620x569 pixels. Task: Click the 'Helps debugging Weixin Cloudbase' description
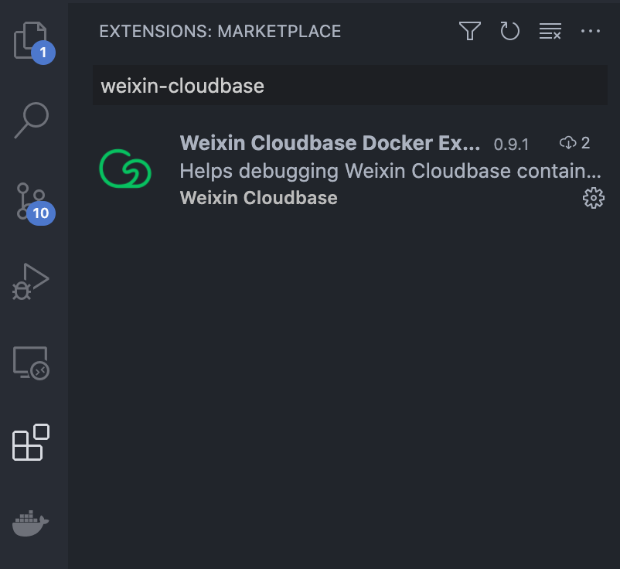(x=390, y=170)
